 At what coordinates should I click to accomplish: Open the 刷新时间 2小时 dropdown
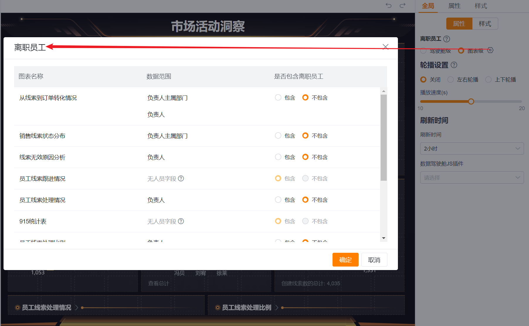tap(472, 149)
